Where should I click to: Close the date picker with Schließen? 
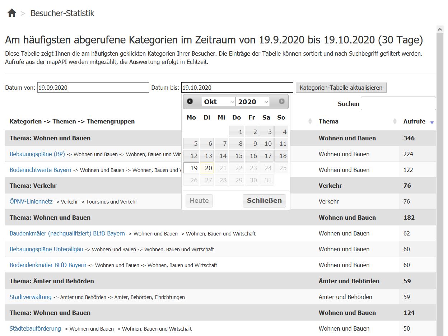(x=265, y=201)
